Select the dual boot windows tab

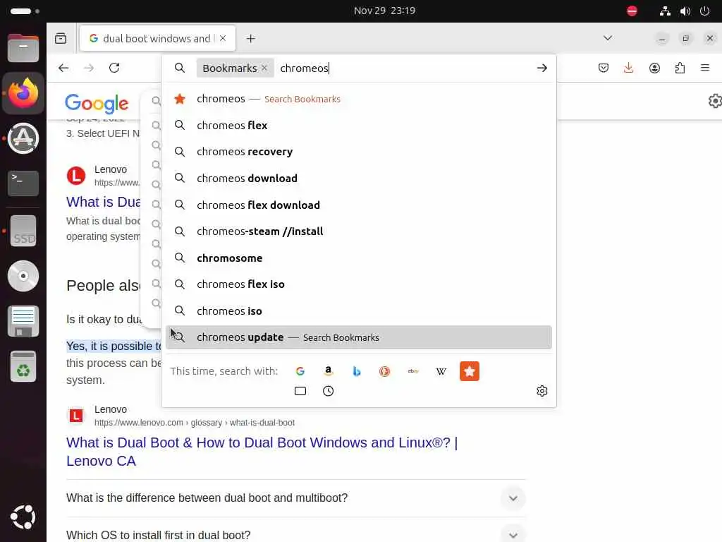(x=157, y=38)
